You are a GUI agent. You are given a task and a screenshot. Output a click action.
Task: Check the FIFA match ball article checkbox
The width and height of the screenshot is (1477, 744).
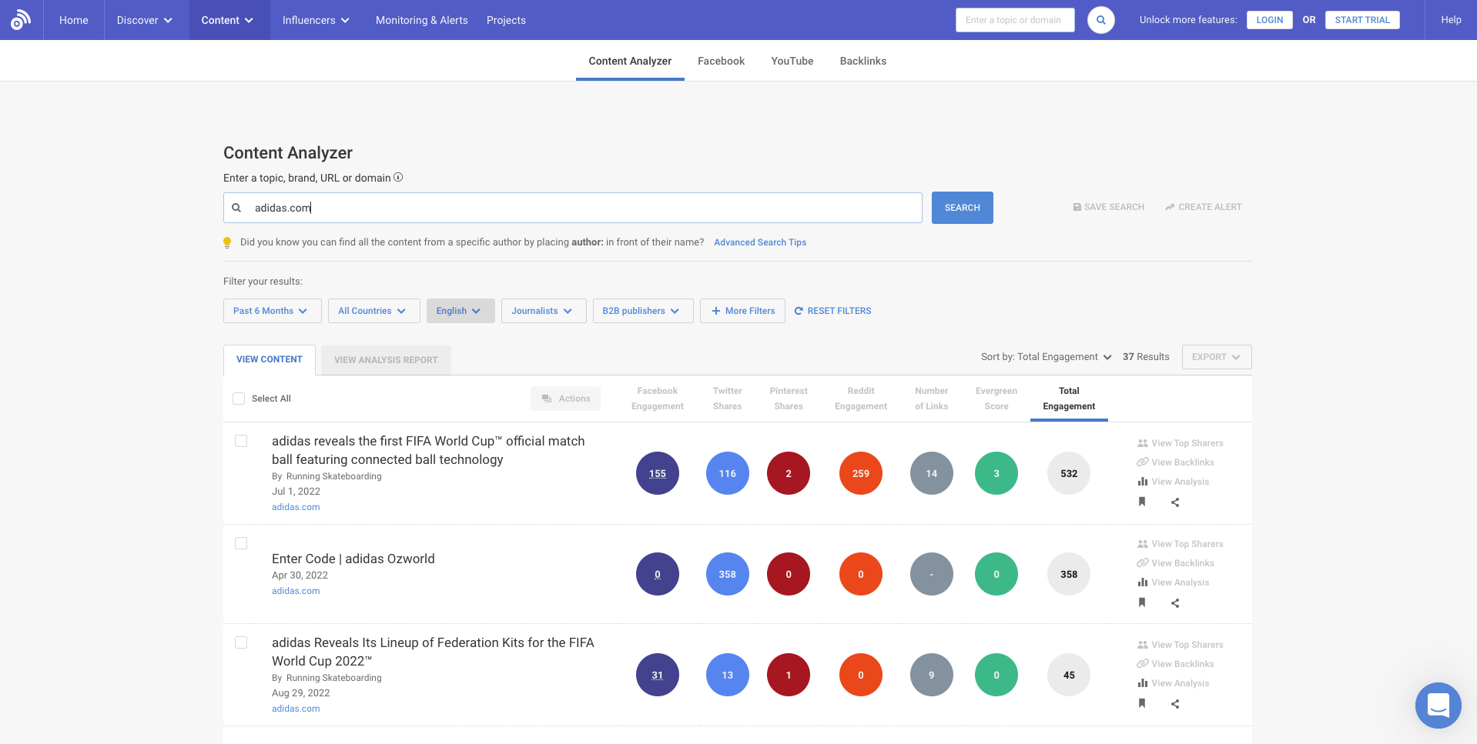coord(241,441)
